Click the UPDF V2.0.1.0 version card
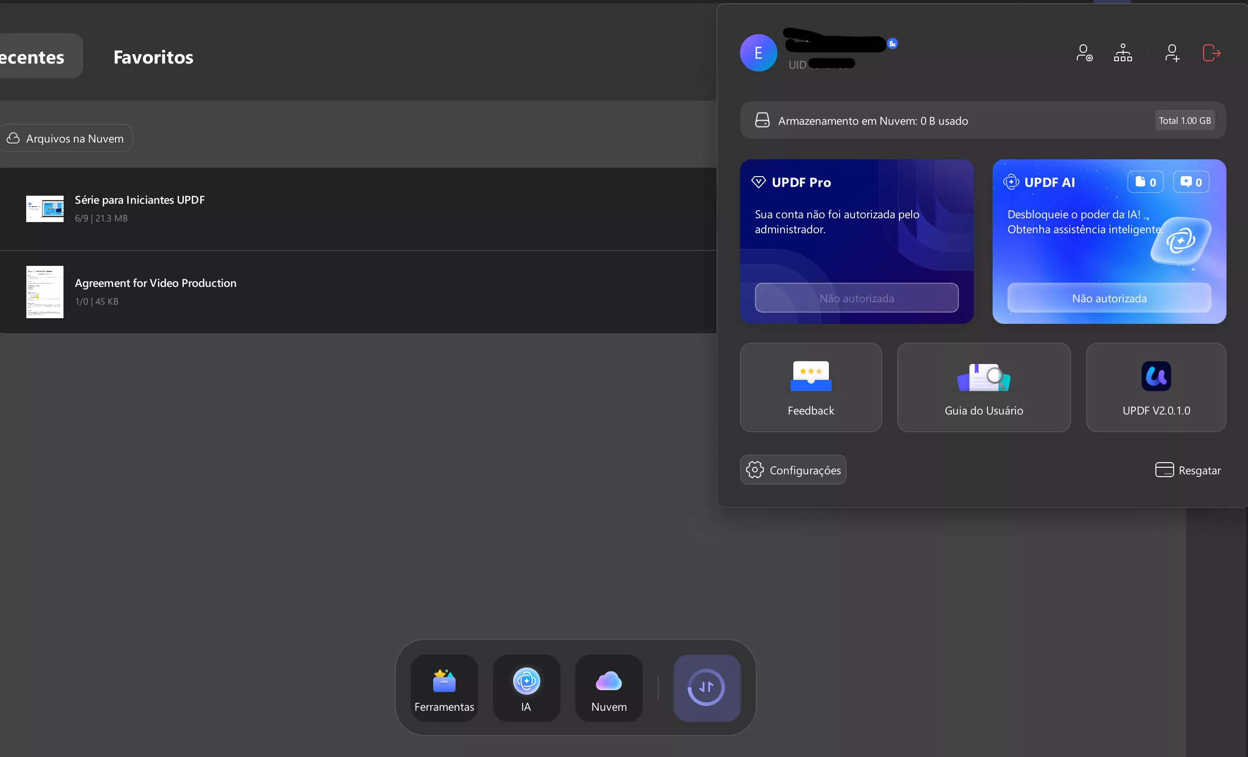 click(1156, 387)
